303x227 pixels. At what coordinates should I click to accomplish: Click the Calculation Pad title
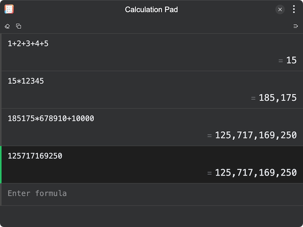151,9
